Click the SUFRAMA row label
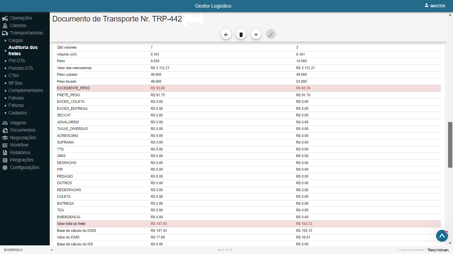 (66, 142)
